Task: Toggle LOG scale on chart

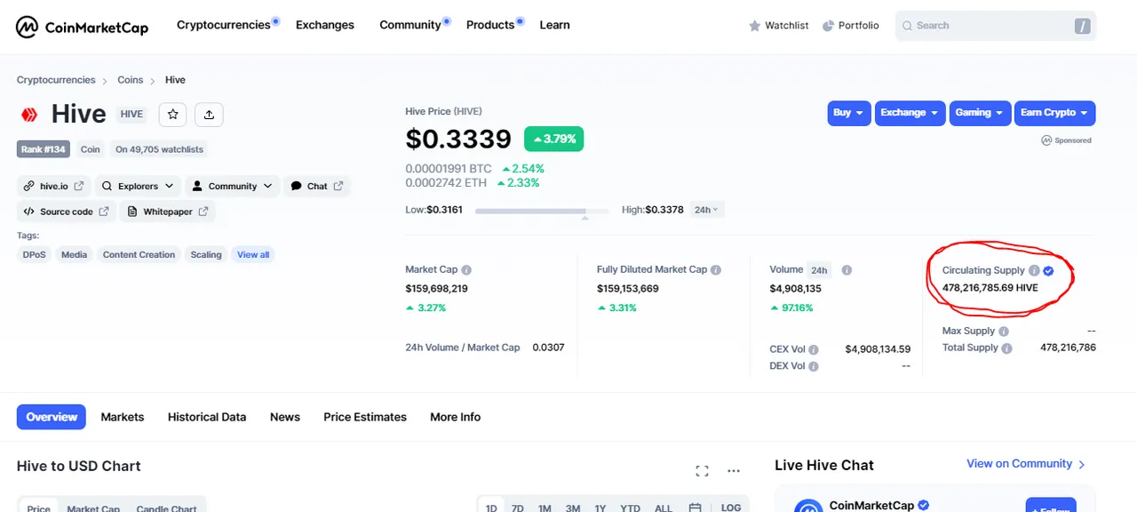Action: (x=731, y=507)
